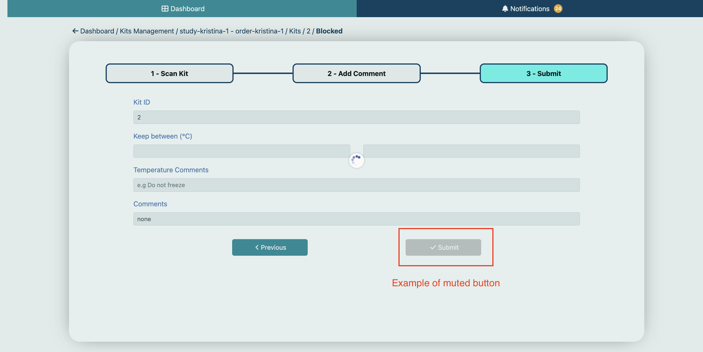Go to step 2 - Add Comment

[356, 73]
